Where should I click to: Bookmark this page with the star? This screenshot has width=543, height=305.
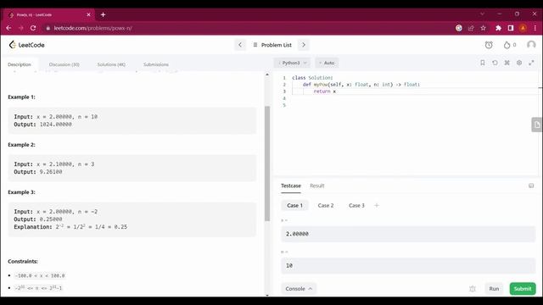(x=484, y=28)
